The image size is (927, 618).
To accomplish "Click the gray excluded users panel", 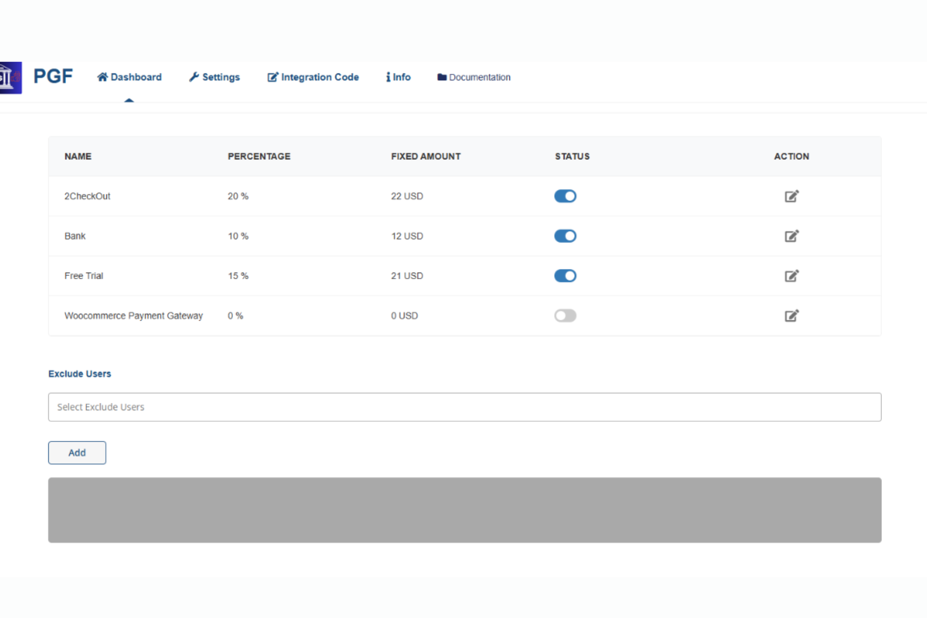I will pyautogui.click(x=464, y=510).
